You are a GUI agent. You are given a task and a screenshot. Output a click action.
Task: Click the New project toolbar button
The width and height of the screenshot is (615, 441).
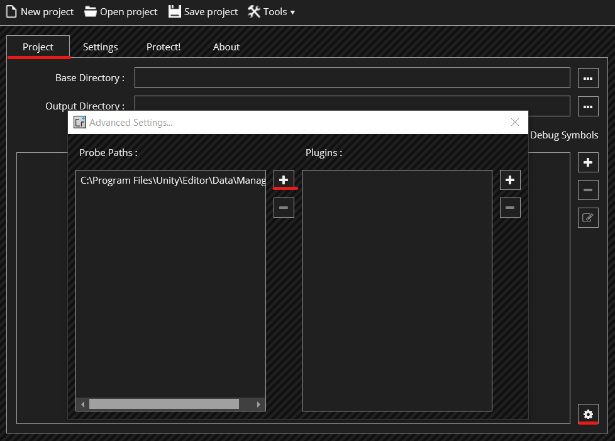(40, 12)
